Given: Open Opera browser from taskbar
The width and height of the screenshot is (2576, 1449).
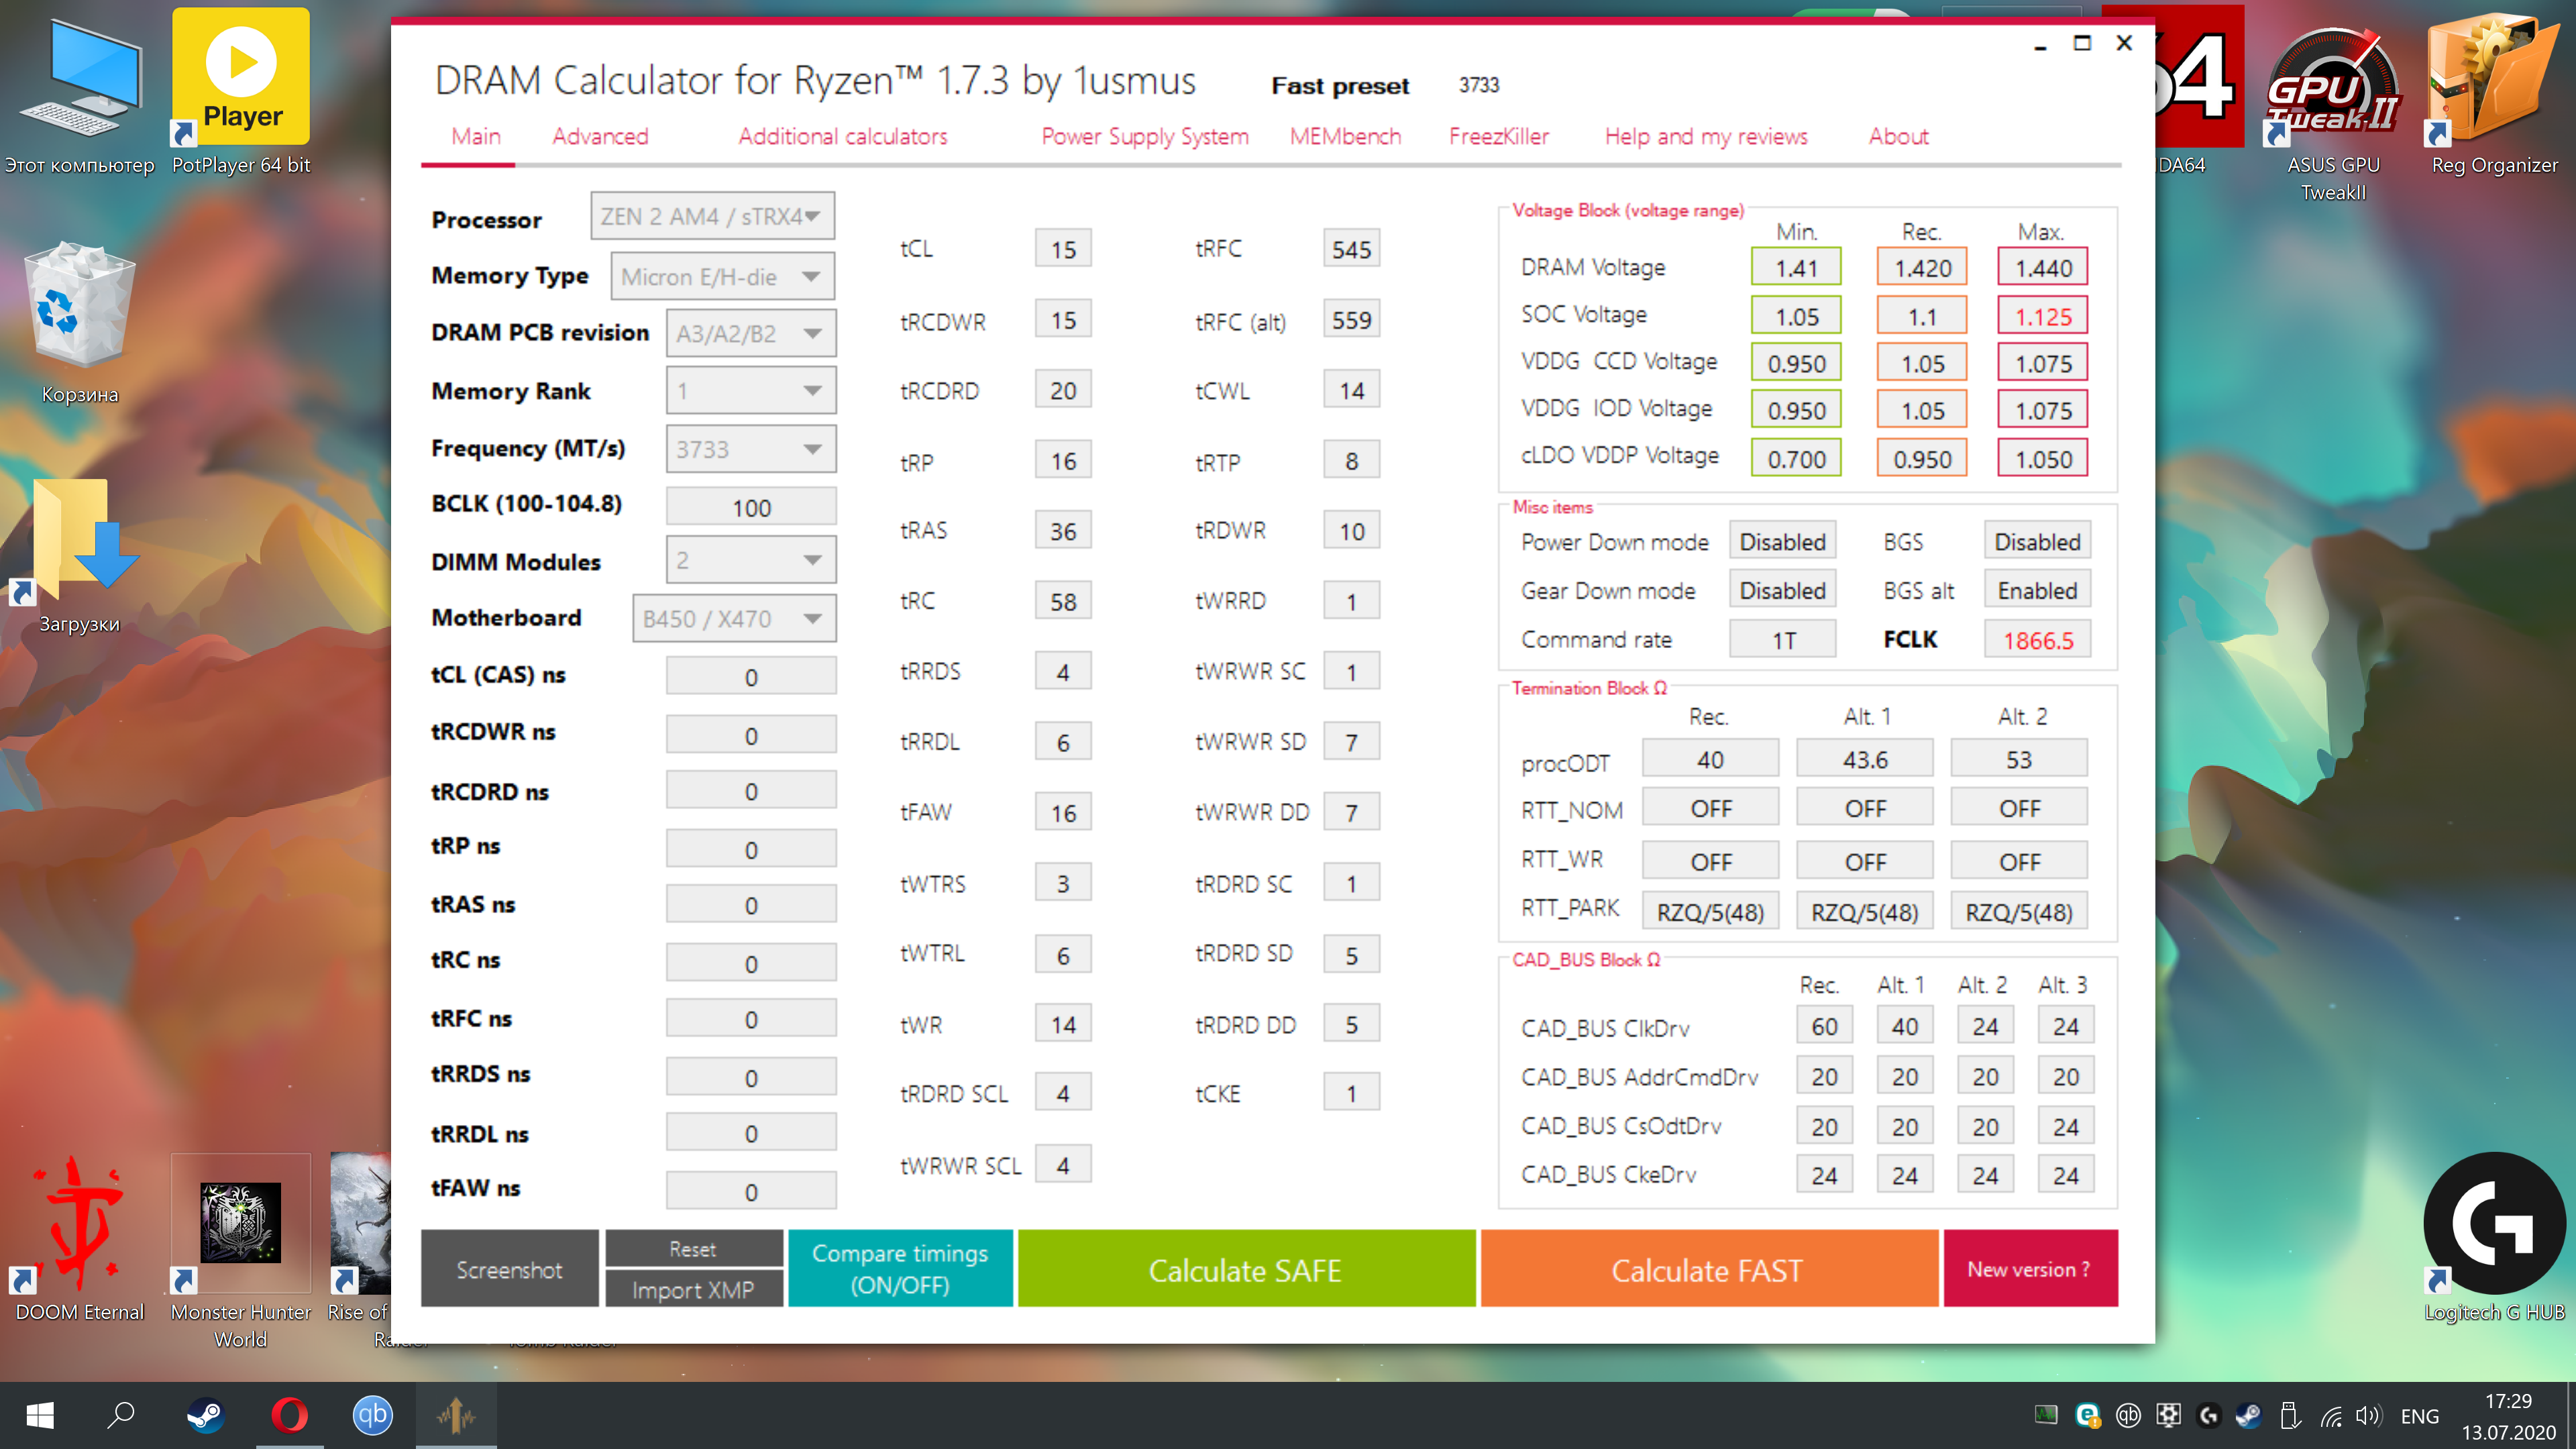Looking at the screenshot, I should click(290, 1415).
